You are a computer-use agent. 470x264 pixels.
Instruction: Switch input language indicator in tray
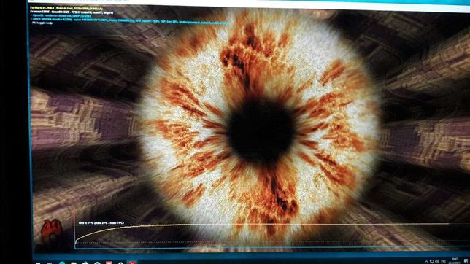(443, 261)
